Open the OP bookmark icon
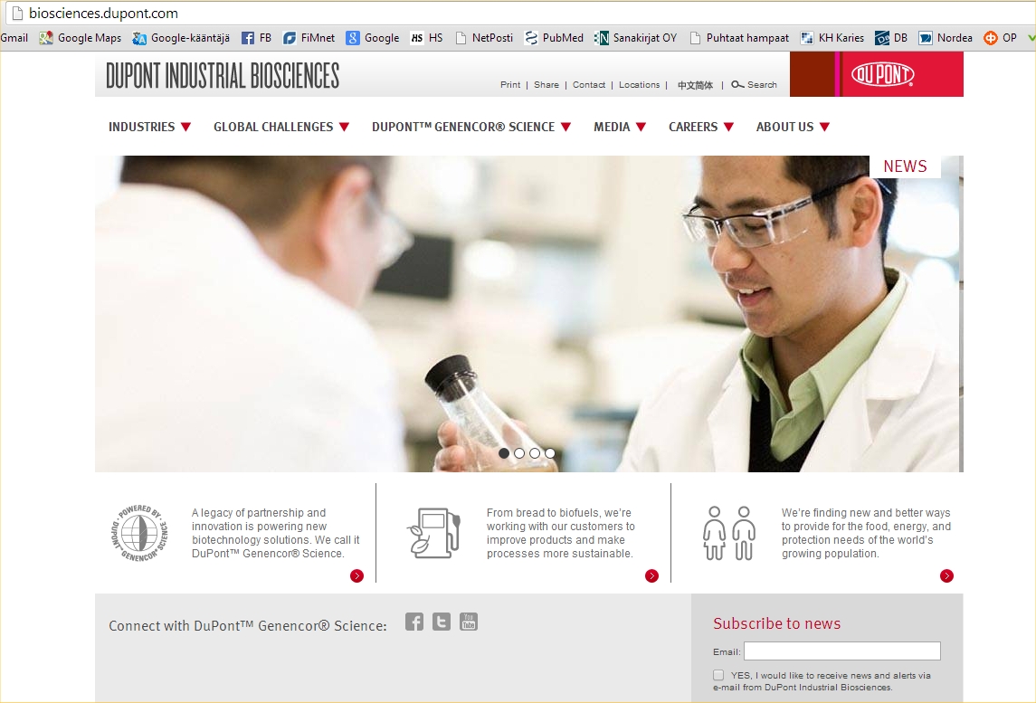 [x=991, y=38]
